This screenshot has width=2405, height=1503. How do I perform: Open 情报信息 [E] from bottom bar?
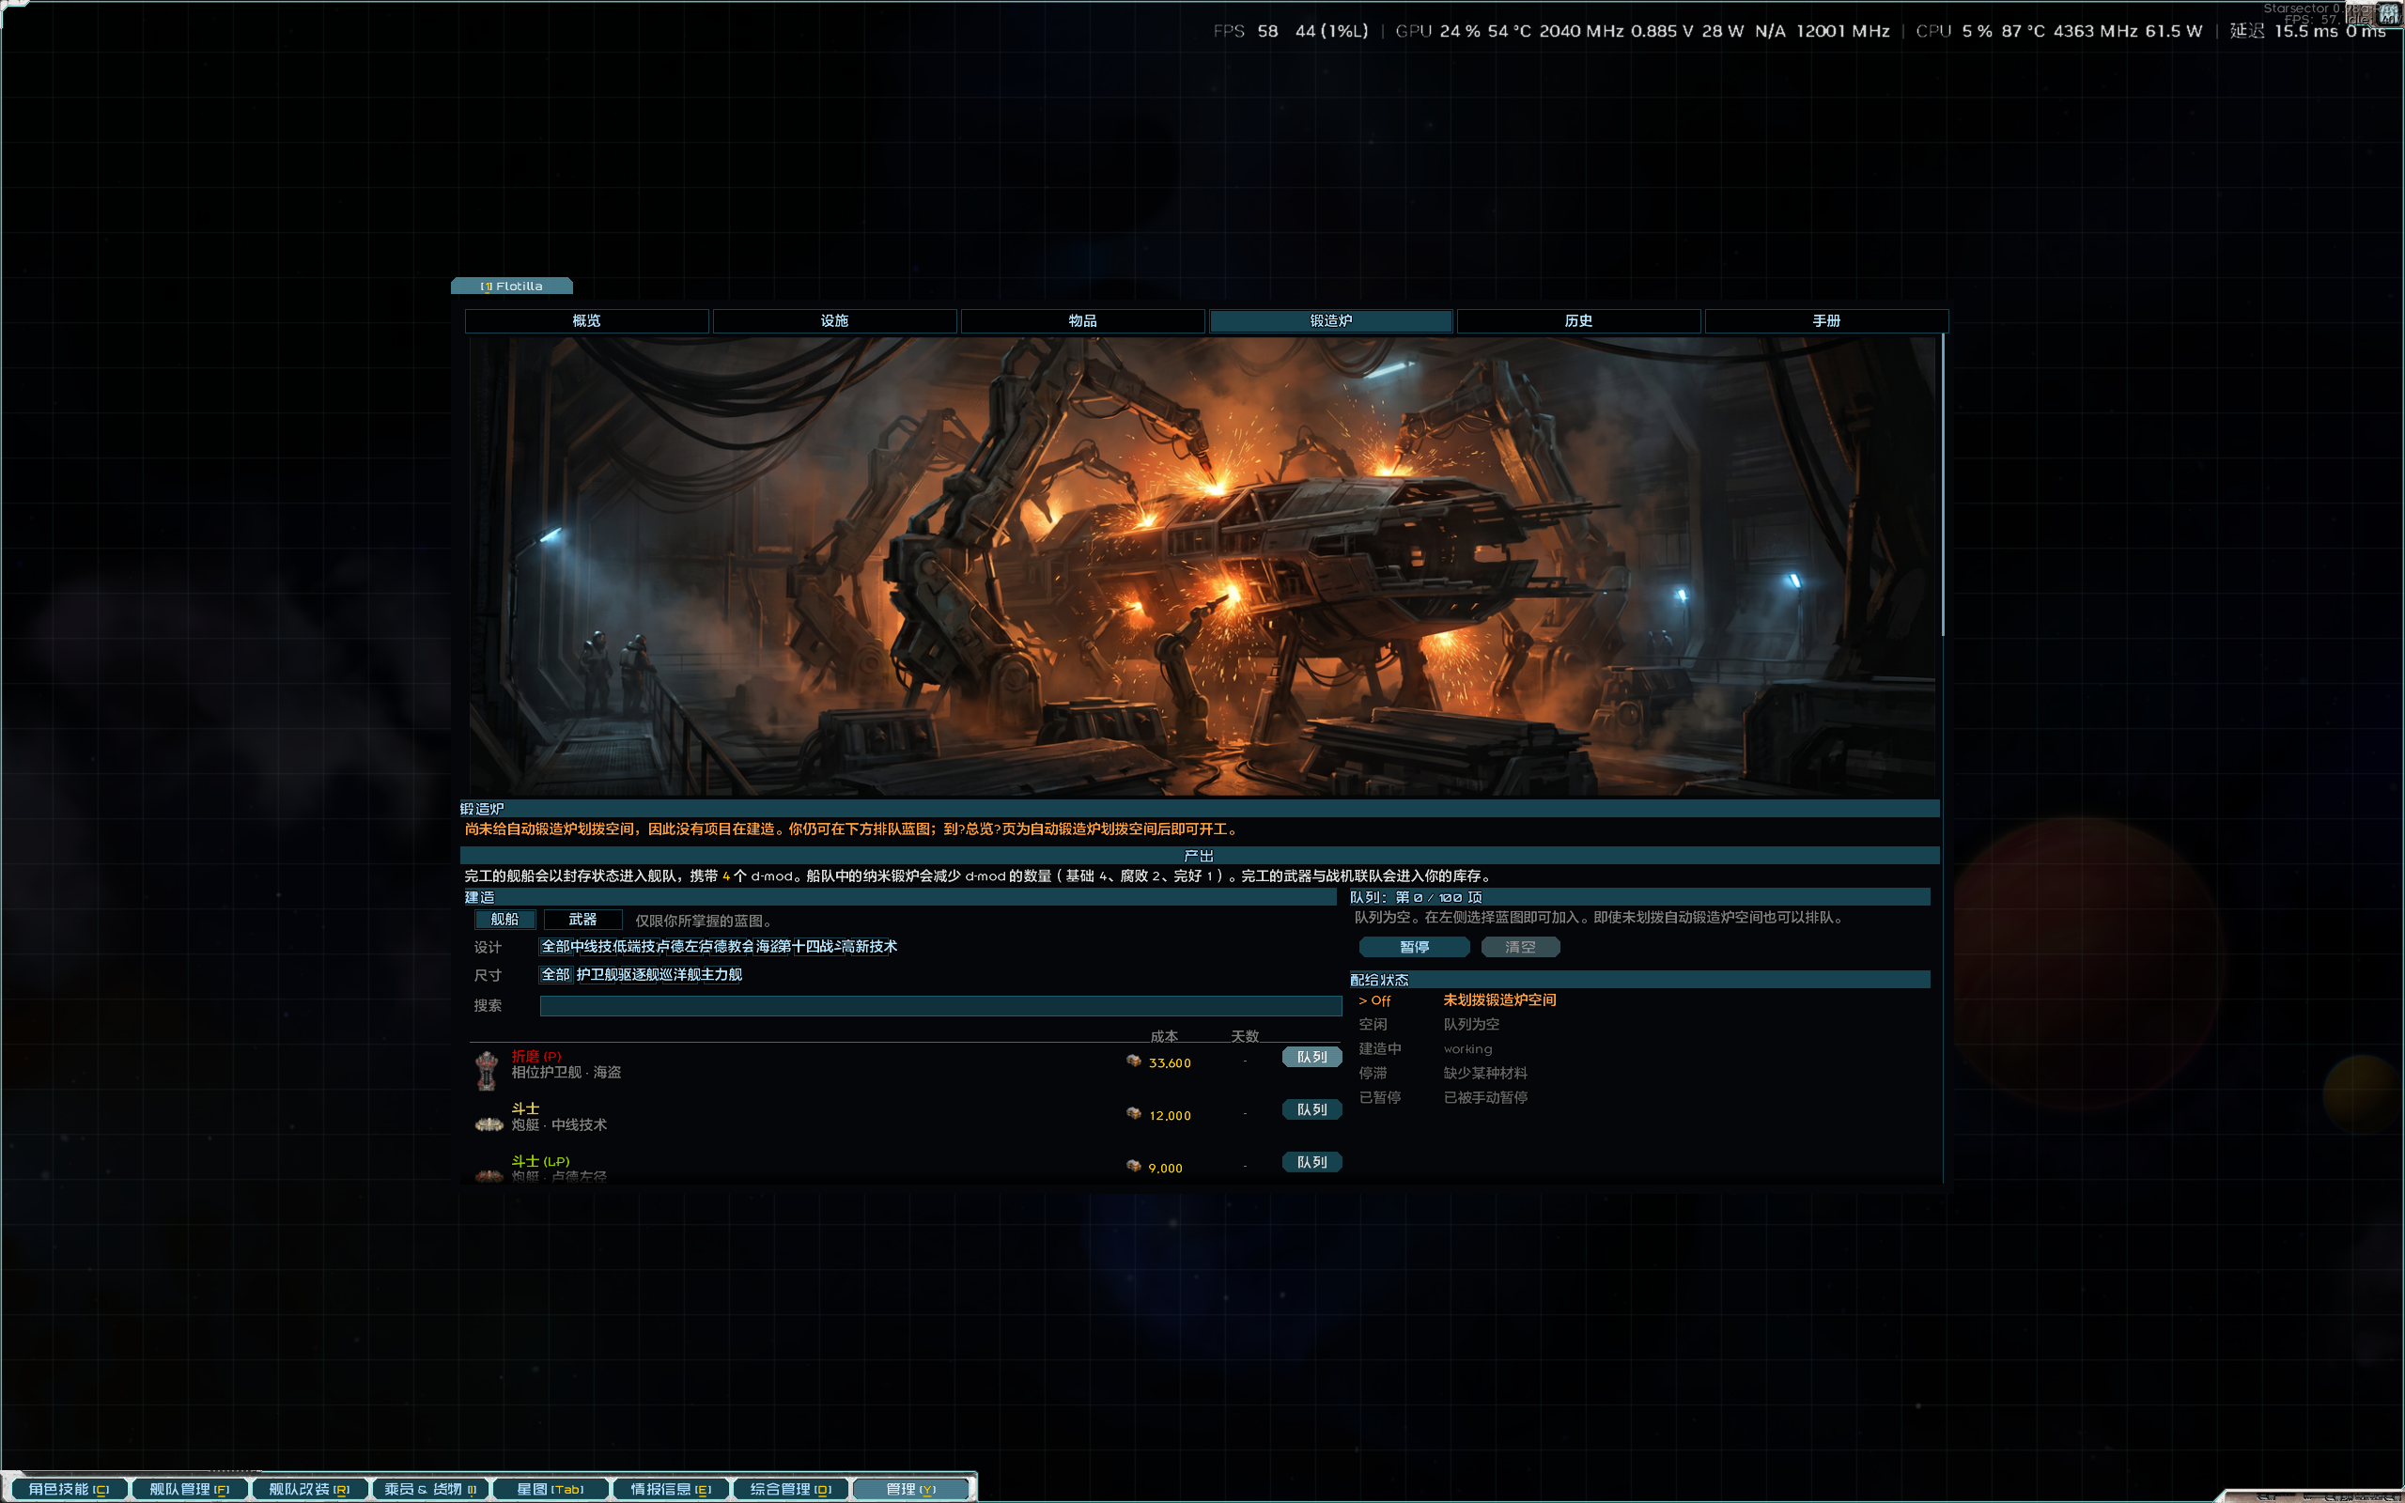coord(671,1488)
